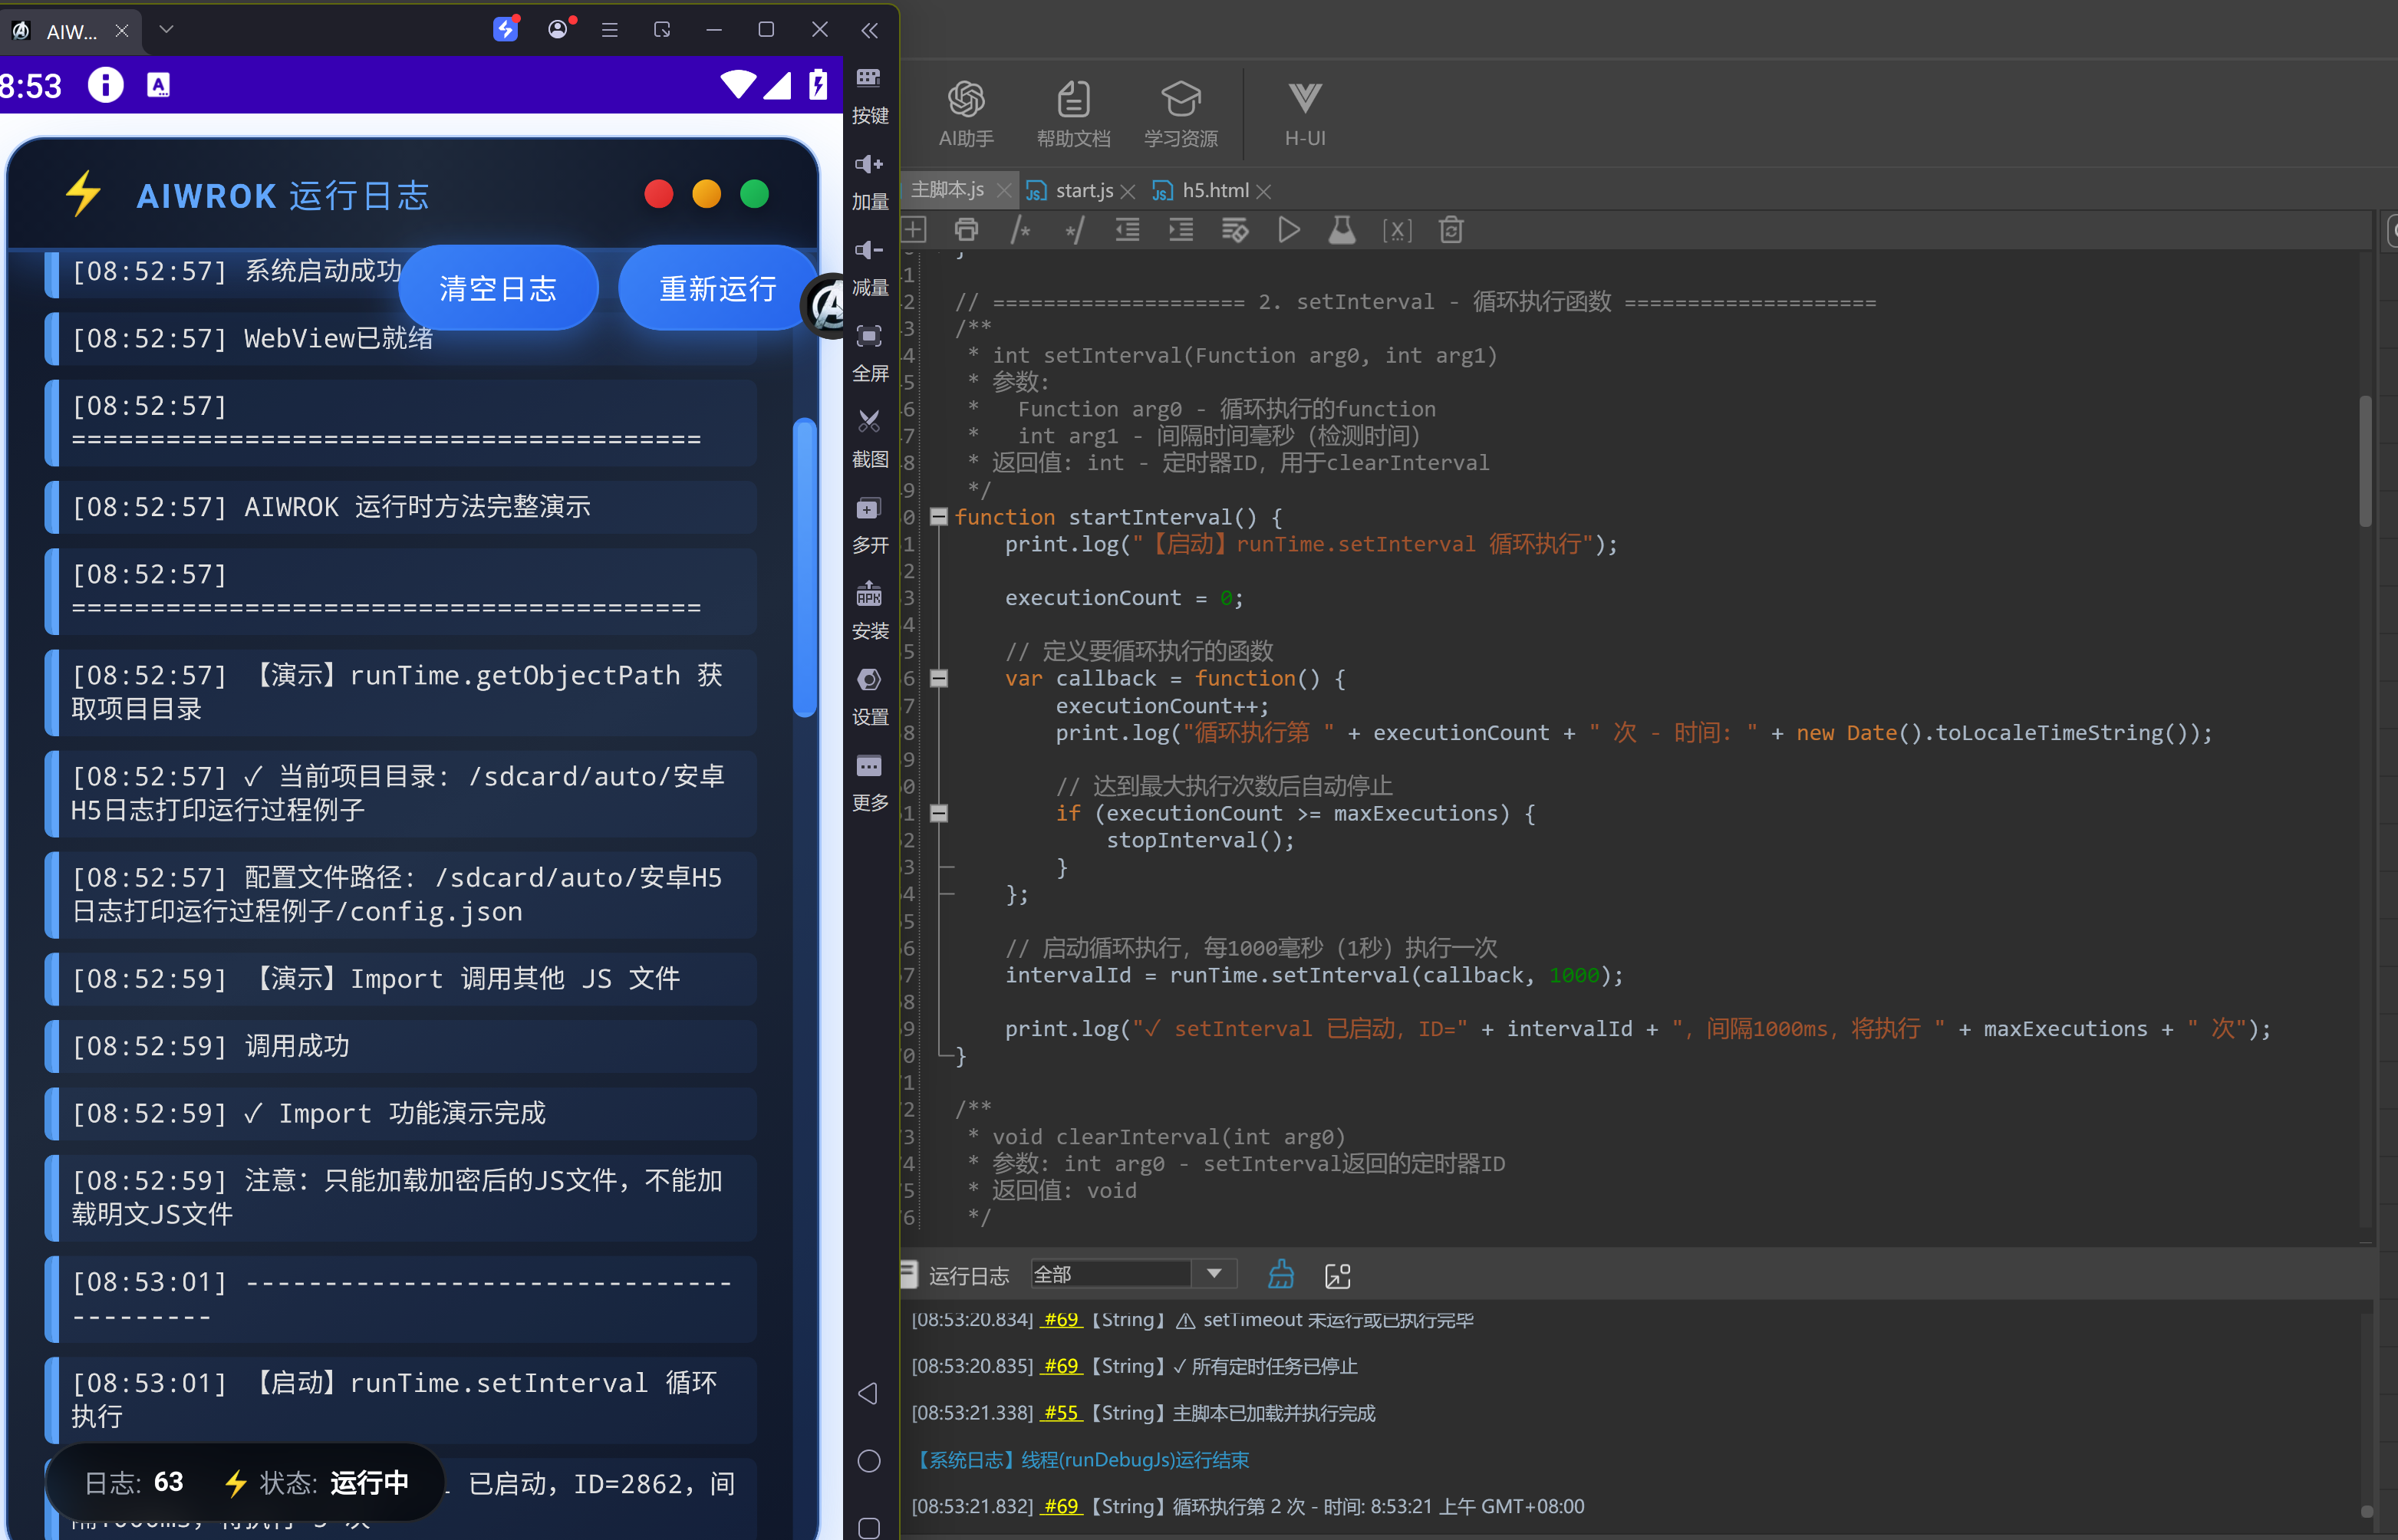Collapse the startInterval function fold marker
The image size is (2398, 1540).
[x=938, y=517]
